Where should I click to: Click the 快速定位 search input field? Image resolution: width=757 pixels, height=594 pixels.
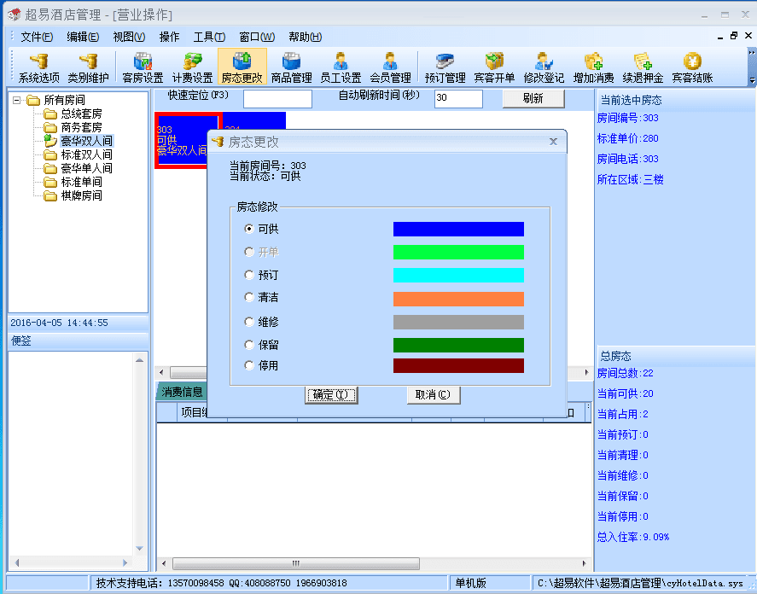click(277, 99)
